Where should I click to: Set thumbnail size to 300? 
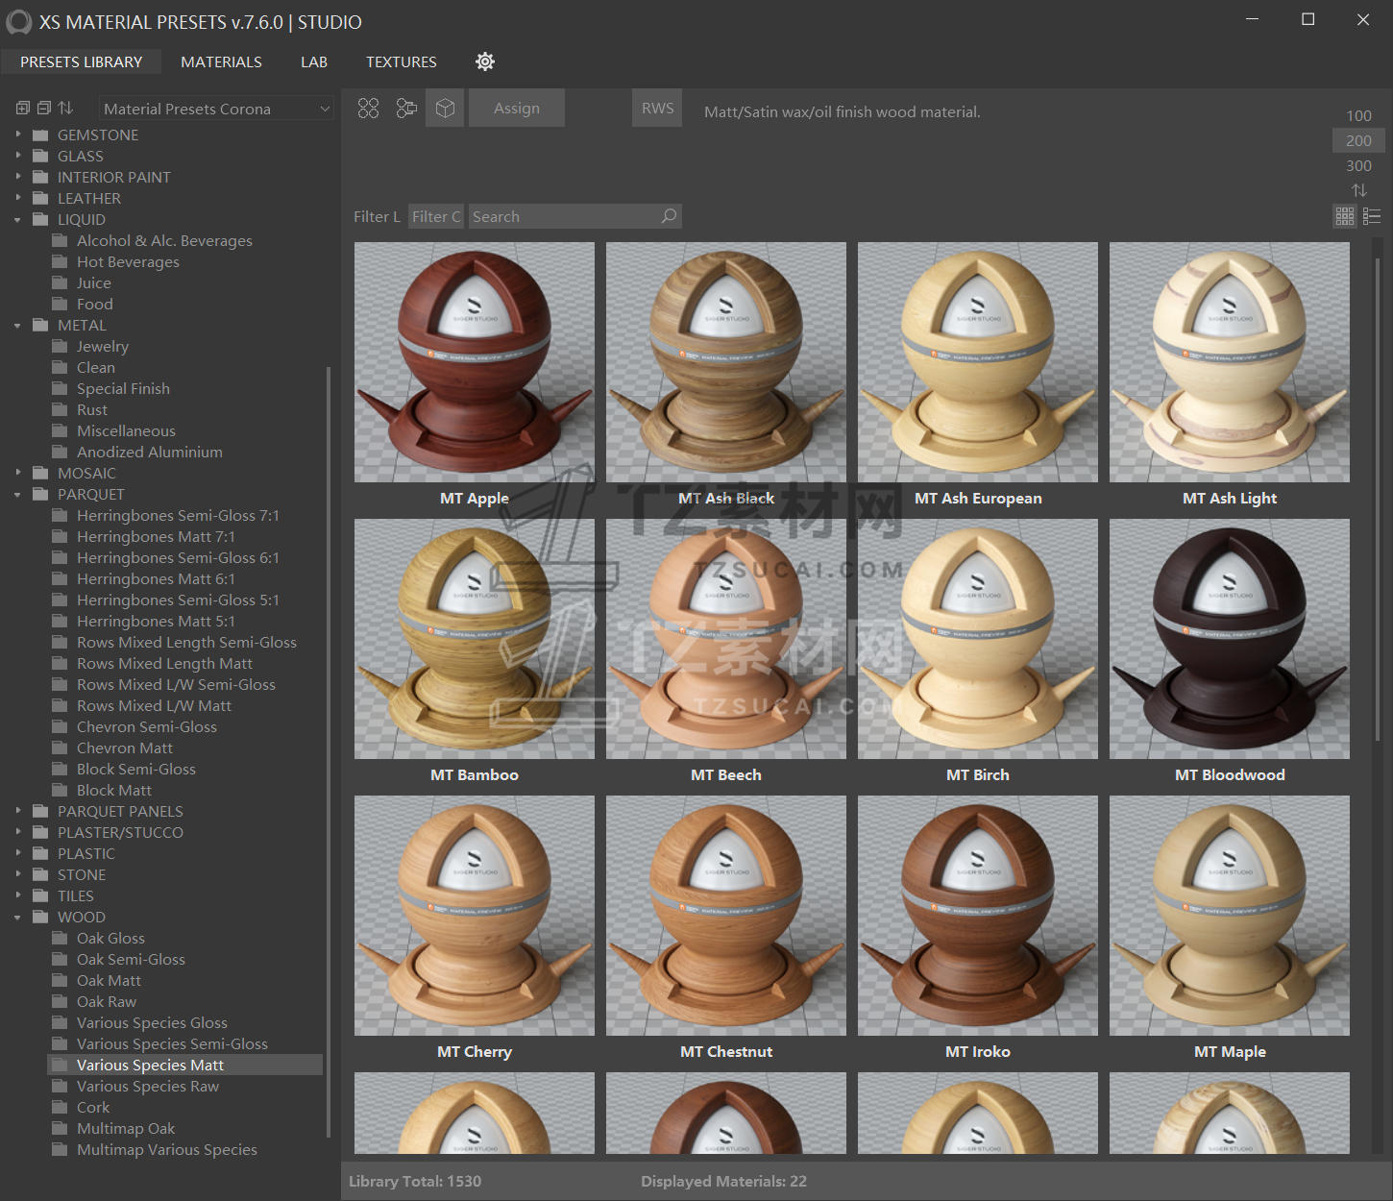tap(1358, 165)
